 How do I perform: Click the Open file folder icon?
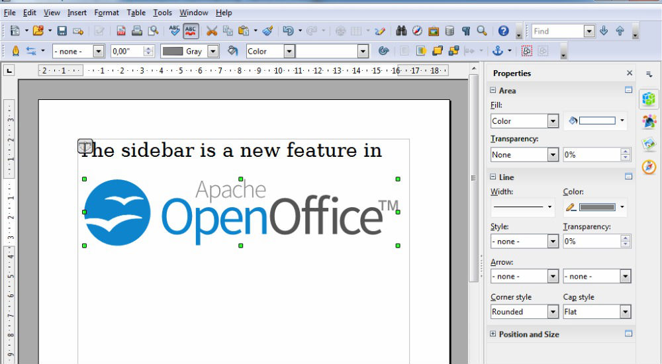[x=38, y=31]
